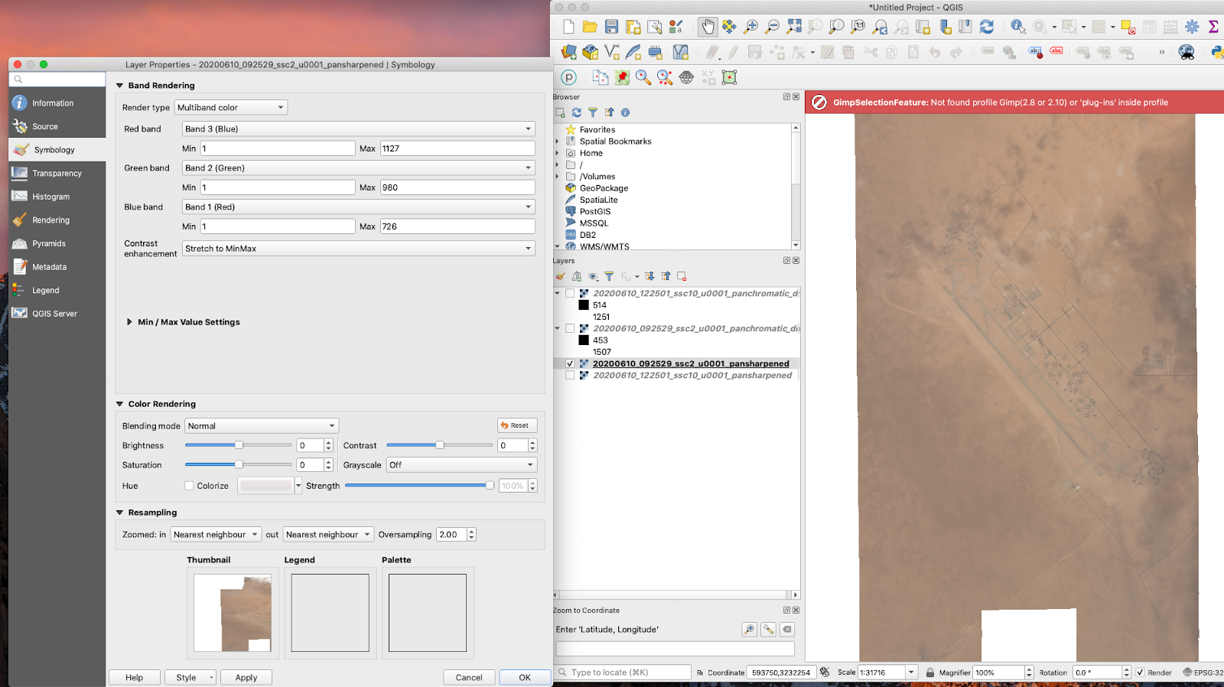Screen dimensions: 1224x687
Task: Click the Apply button
Action: (246, 677)
